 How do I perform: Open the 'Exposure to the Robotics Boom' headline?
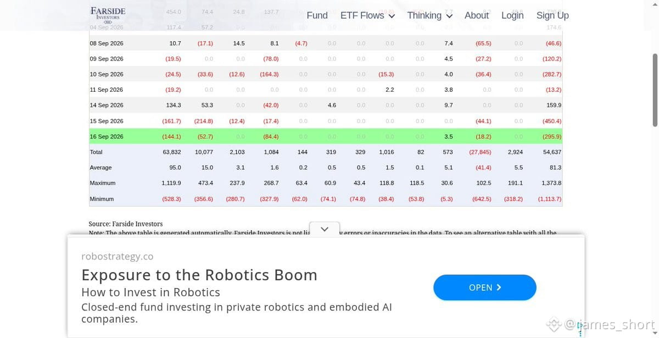click(199, 275)
